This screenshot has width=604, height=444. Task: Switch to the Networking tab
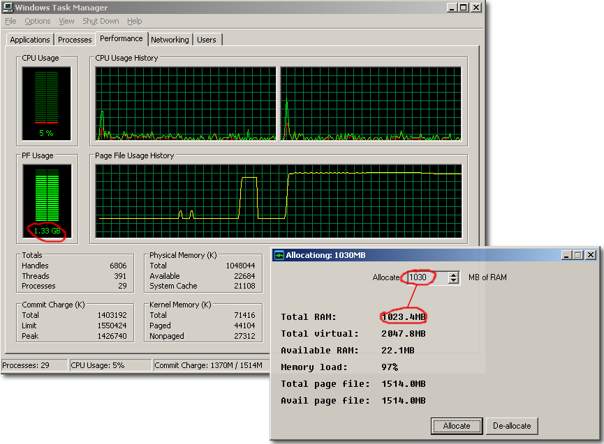click(170, 40)
